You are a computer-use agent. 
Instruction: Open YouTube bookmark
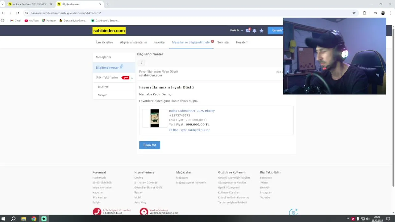31,21
